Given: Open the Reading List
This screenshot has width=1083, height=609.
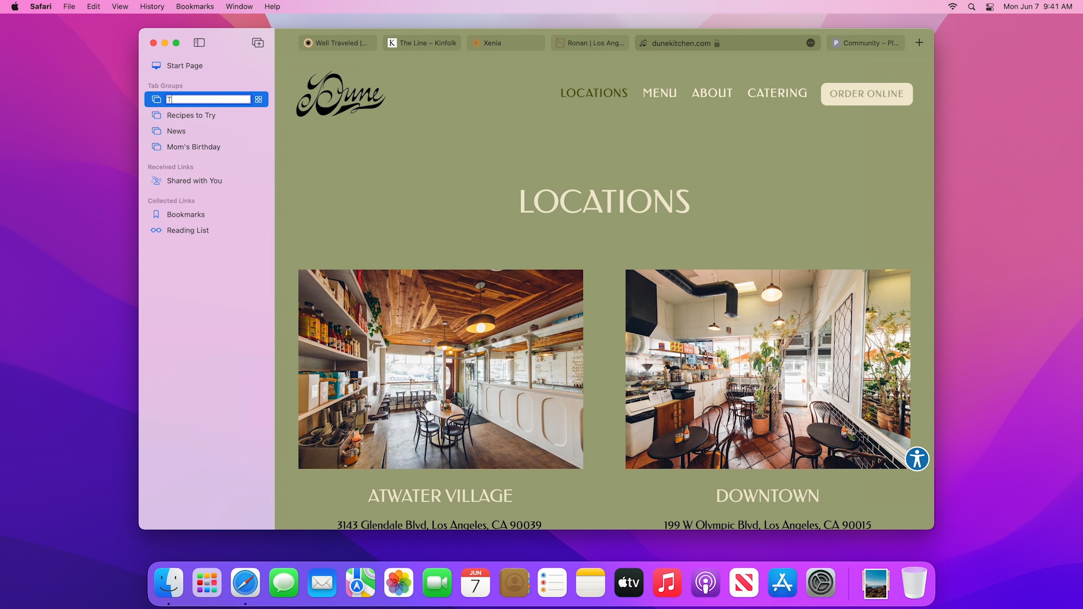Looking at the screenshot, I should (187, 230).
